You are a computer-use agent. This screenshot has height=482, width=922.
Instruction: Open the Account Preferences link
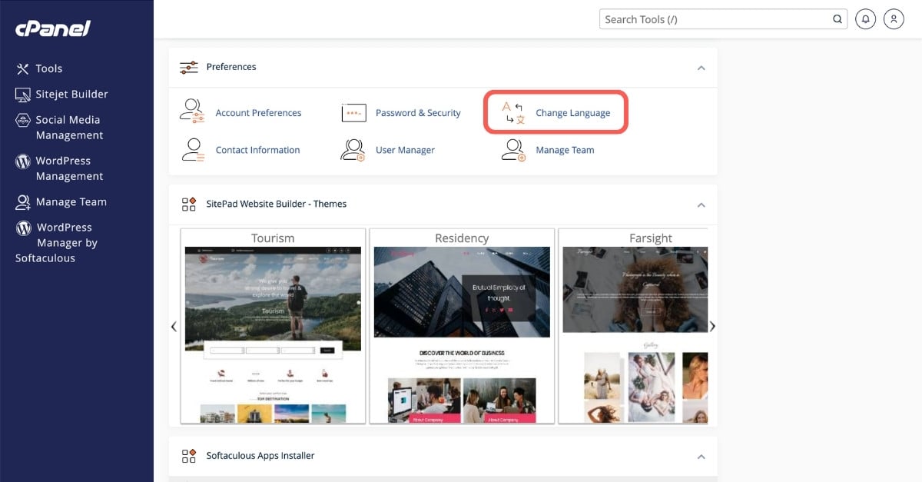click(x=258, y=113)
